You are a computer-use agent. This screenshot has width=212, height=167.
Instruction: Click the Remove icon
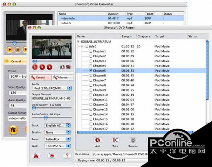pos(133,140)
